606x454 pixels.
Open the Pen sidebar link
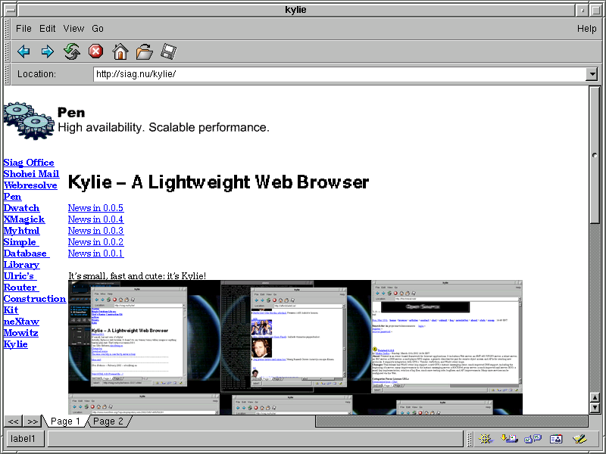[x=12, y=197]
